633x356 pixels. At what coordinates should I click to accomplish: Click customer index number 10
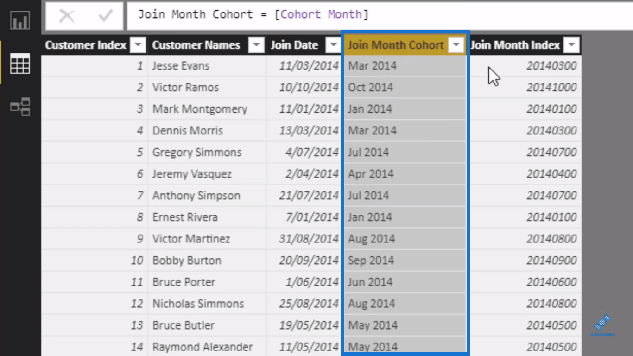tap(137, 261)
